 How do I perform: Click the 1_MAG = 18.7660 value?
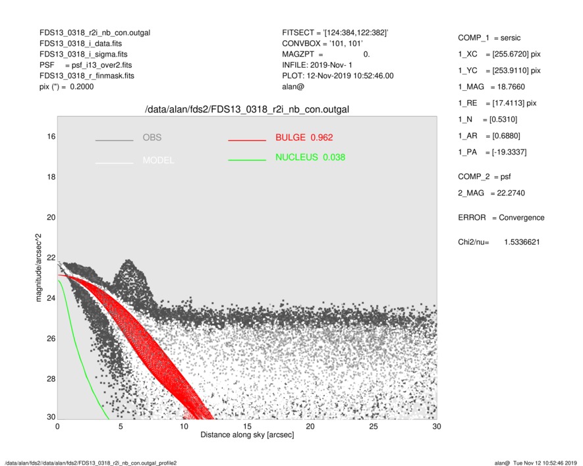pyautogui.click(x=491, y=87)
